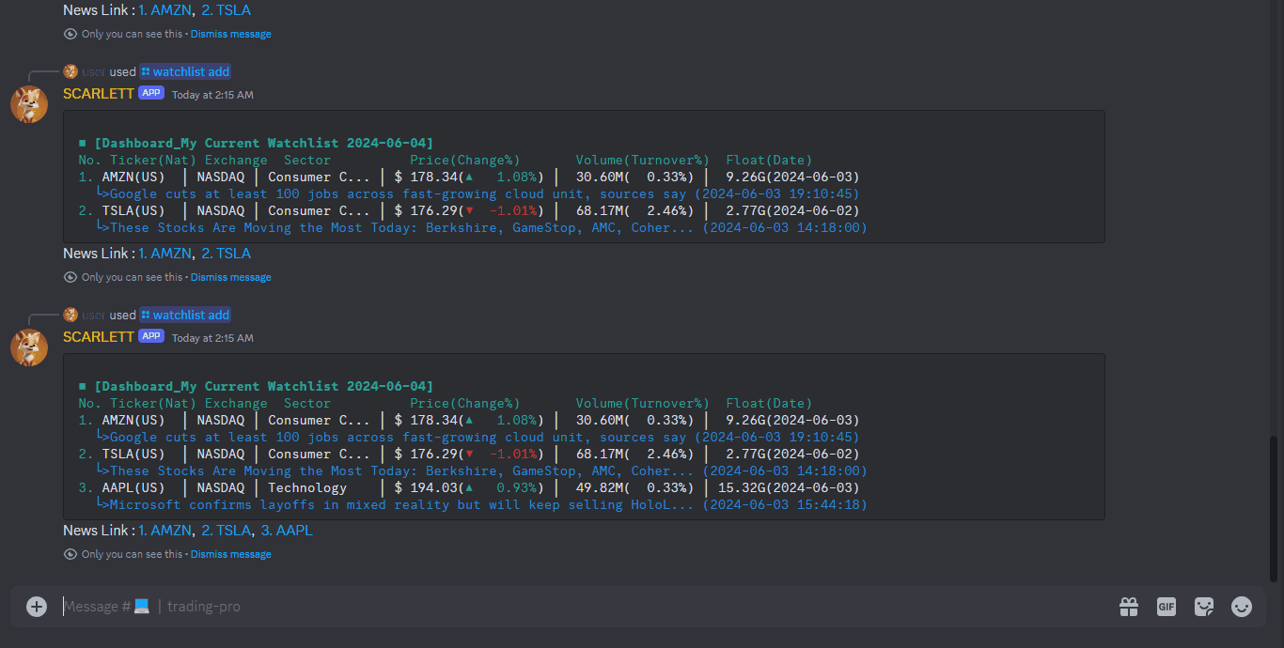The width and height of the screenshot is (1284, 648).
Task: Click eye icon under the two-stock watchlist
Action: tap(70, 277)
